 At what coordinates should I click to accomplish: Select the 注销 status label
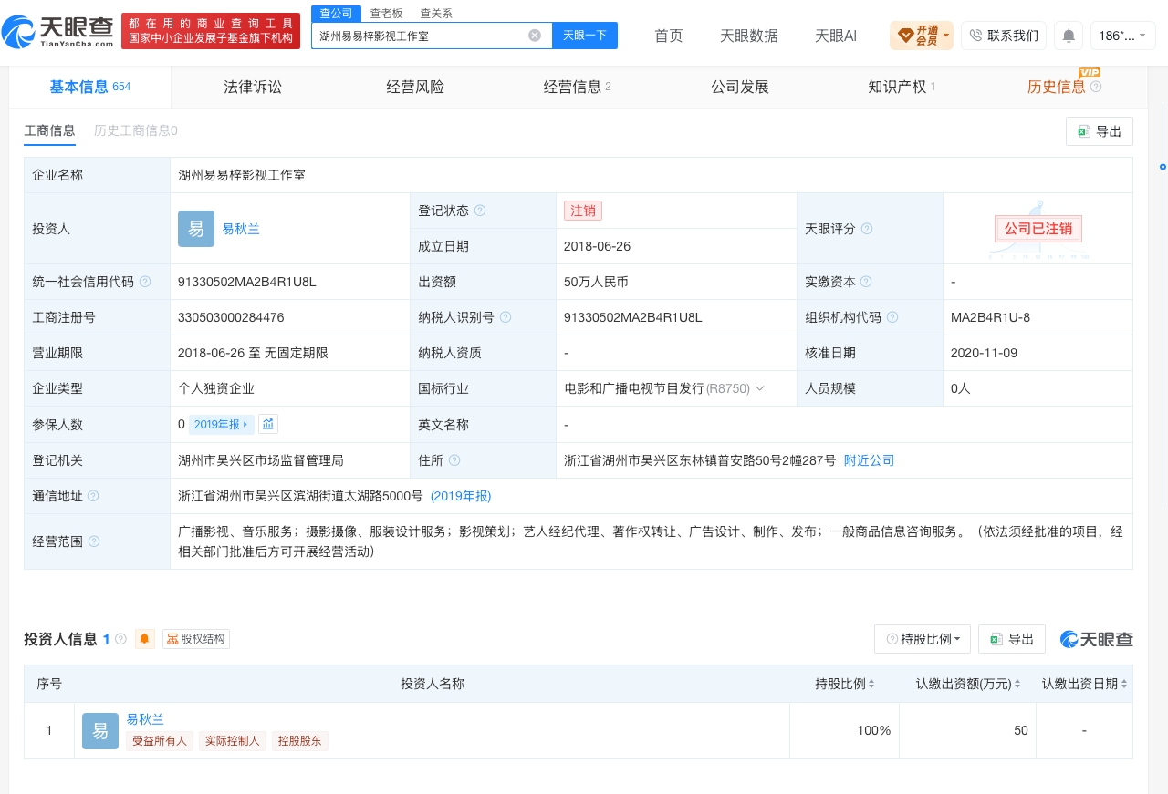[583, 211]
